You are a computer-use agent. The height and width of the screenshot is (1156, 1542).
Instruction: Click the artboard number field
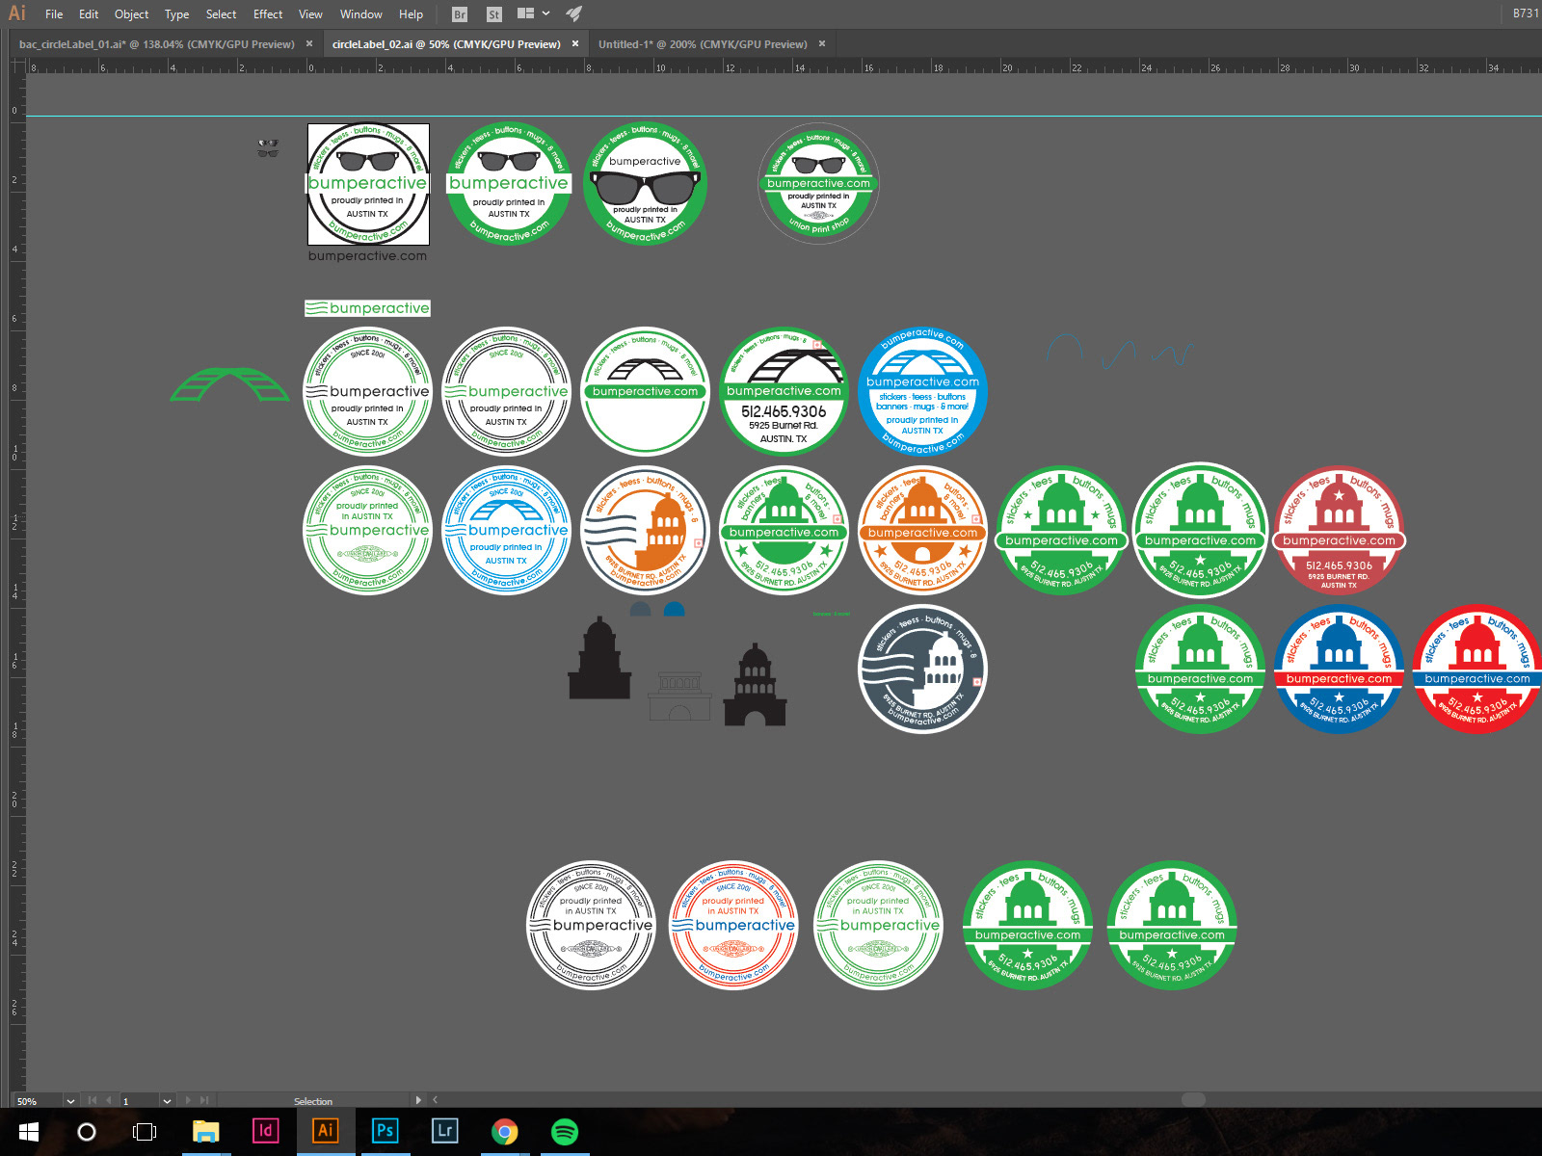[139, 1101]
